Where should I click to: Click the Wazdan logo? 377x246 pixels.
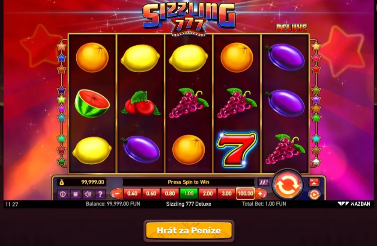click(354, 204)
